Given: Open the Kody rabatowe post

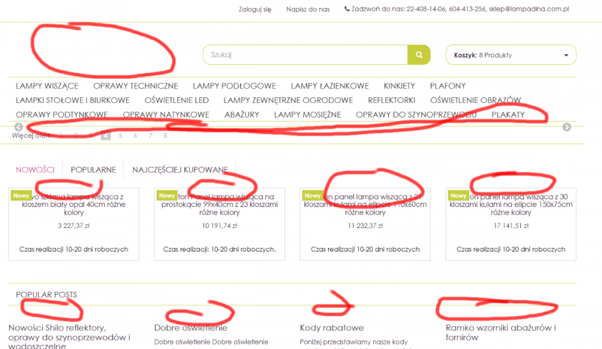Looking at the screenshot, I should click(x=332, y=328).
